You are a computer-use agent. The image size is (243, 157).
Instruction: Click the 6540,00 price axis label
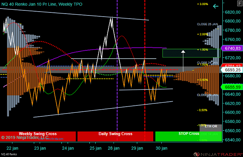(233, 140)
